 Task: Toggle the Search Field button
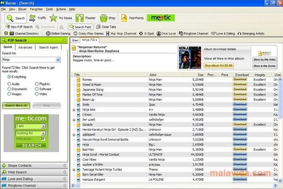pos(81,27)
